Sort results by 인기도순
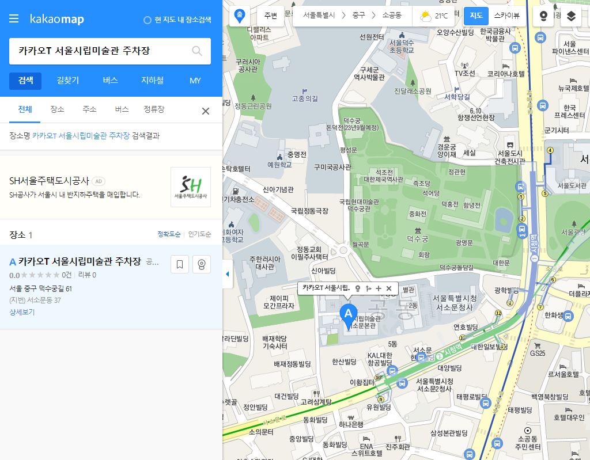The image size is (590, 460). (x=199, y=234)
